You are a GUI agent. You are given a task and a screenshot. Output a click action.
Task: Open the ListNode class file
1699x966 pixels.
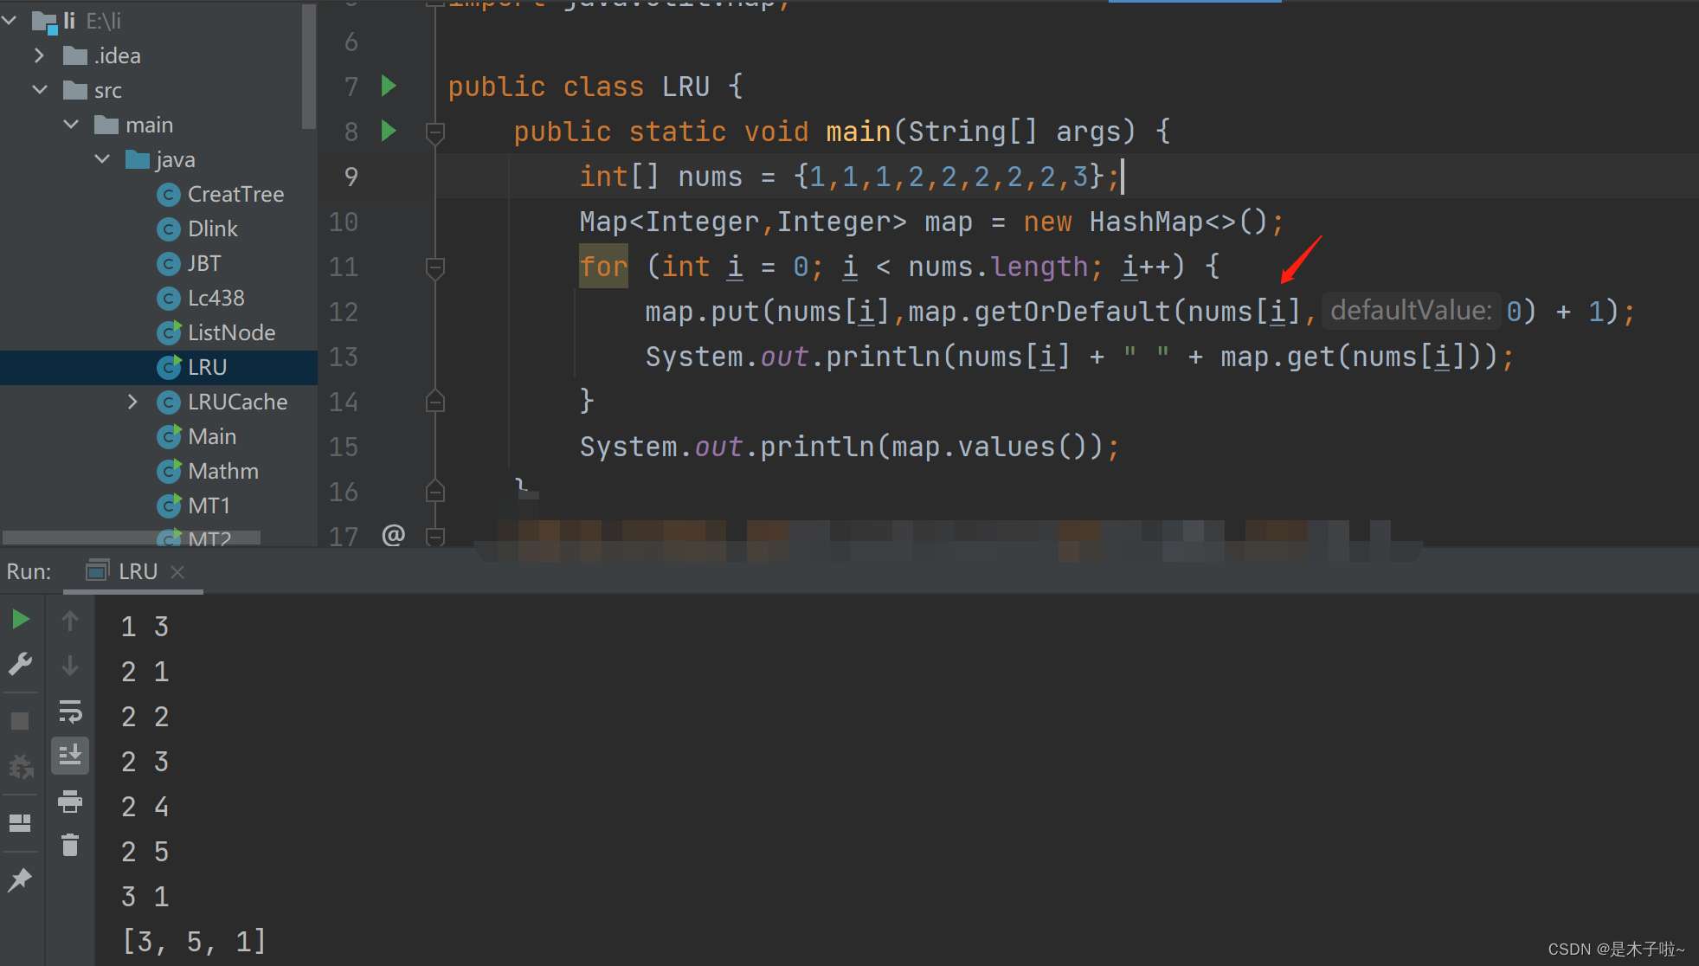tap(231, 332)
